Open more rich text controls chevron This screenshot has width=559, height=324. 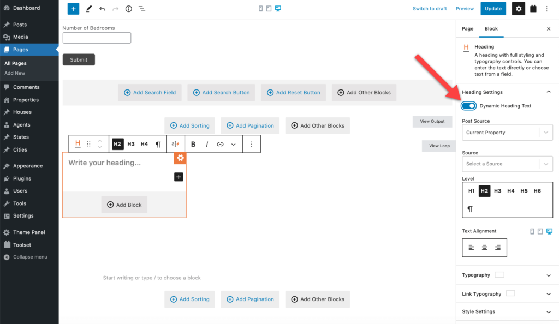click(234, 144)
